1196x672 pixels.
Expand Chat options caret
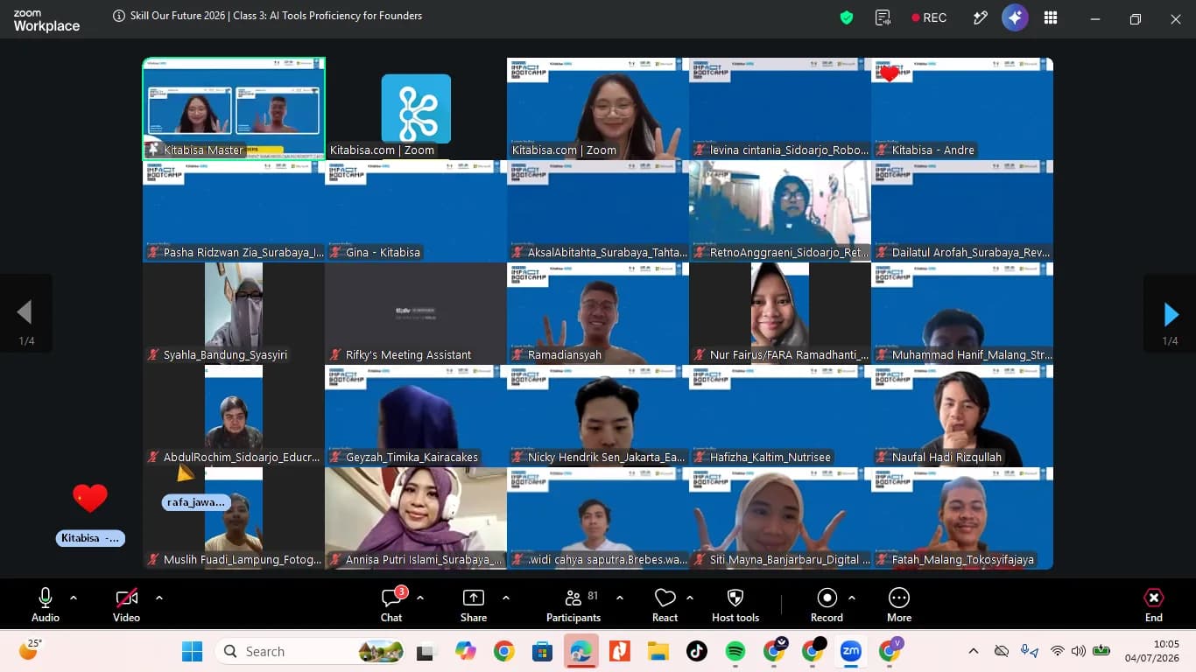point(420,598)
